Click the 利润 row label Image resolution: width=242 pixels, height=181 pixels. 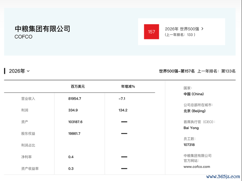coord(25,110)
